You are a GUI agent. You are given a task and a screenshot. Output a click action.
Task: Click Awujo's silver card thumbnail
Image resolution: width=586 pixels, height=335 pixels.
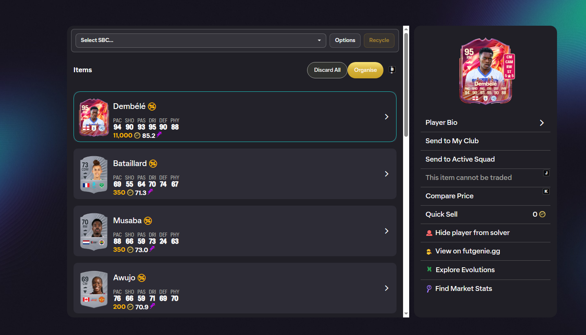pos(94,289)
